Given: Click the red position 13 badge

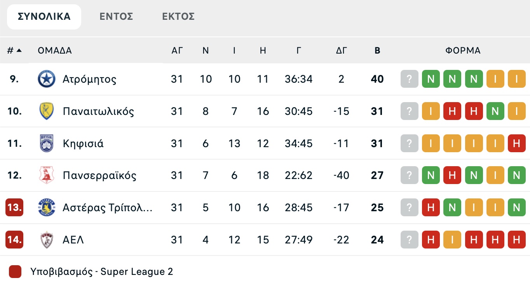Looking at the screenshot, I should pyautogui.click(x=14, y=208).
